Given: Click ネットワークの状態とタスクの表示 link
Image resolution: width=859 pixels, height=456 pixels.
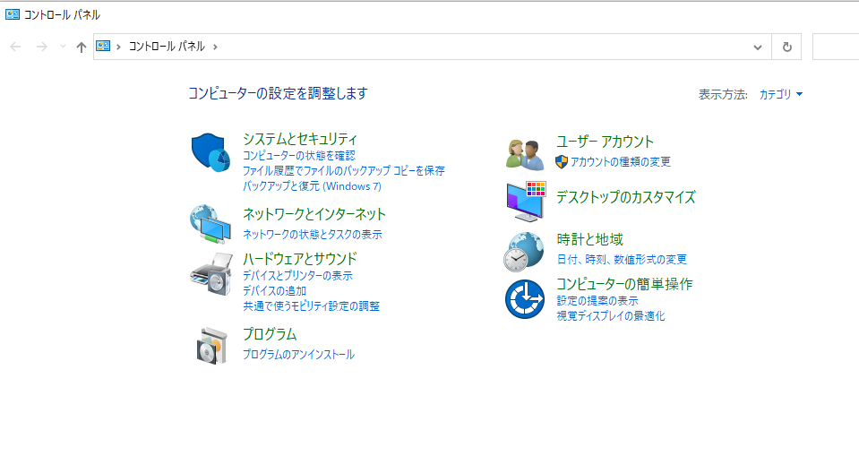Looking at the screenshot, I should (313, 235).
